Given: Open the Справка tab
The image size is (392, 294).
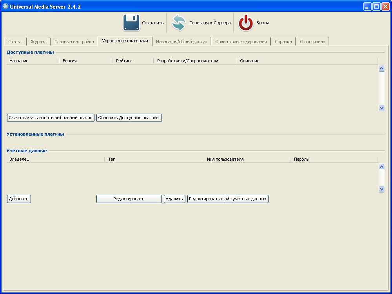Looking at the screenshot, I should click(283, 42).
